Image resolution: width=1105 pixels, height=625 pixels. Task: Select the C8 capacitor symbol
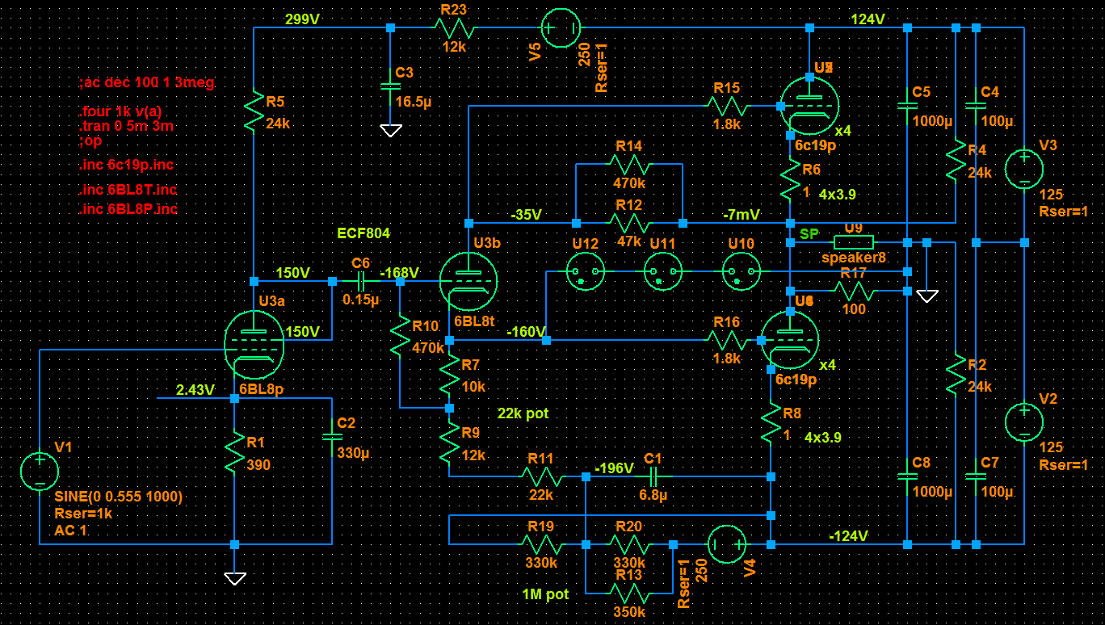907,476
